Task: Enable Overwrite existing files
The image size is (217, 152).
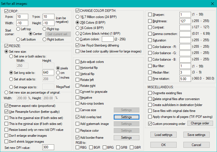Action: click(150, 93)
